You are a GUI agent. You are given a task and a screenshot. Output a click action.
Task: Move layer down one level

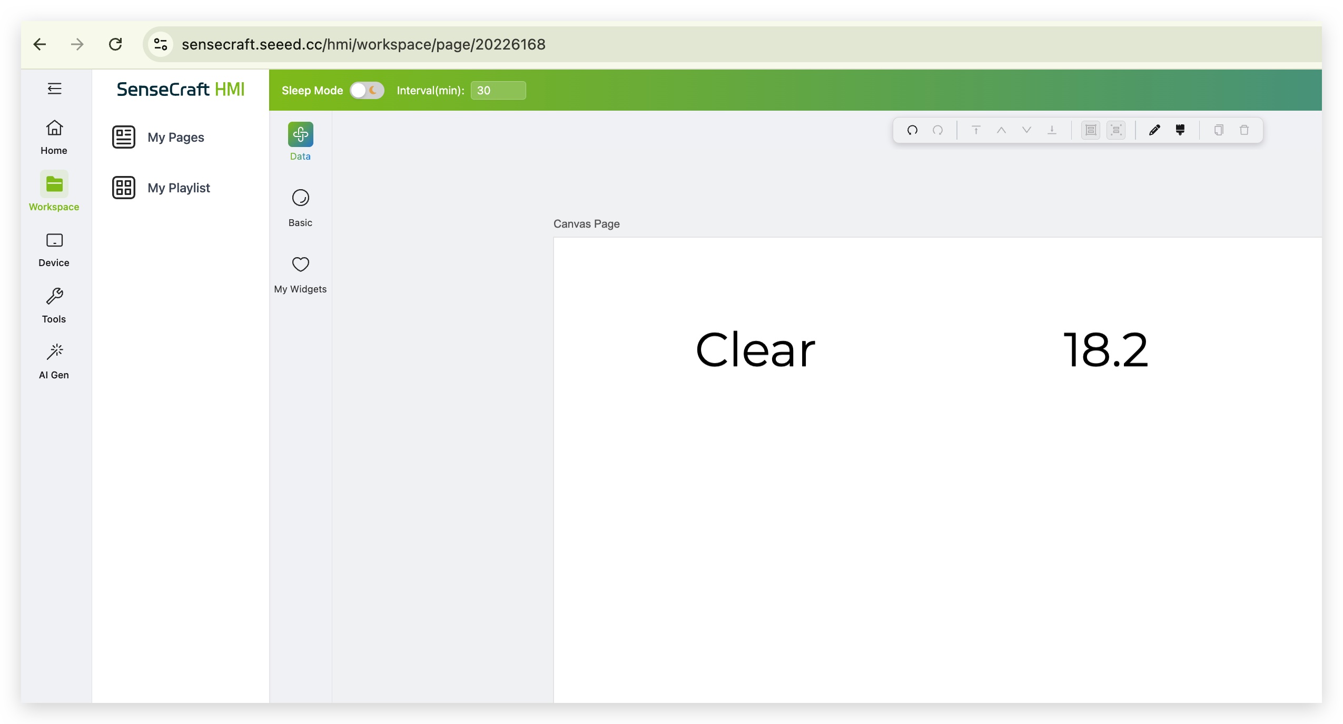tap(1026, 130)
